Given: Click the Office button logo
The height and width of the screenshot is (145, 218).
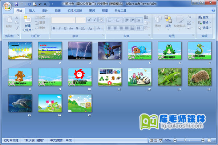Looking at the screenshot, I should point(7,7).
